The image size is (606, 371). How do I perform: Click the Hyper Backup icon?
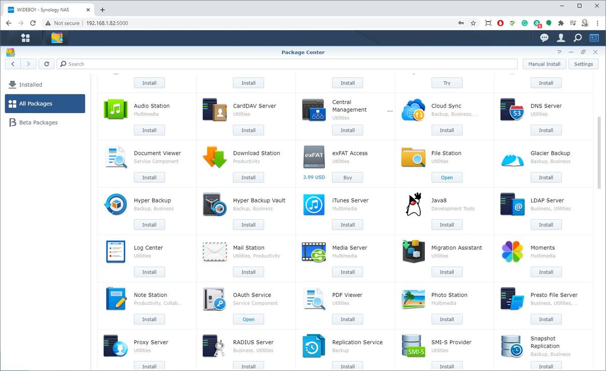[115, 204]
